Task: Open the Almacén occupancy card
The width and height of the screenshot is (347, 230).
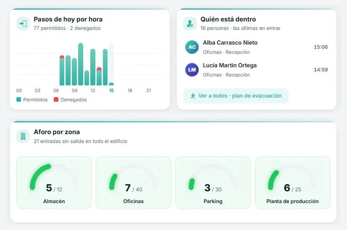Action: (x=54, y=183)
